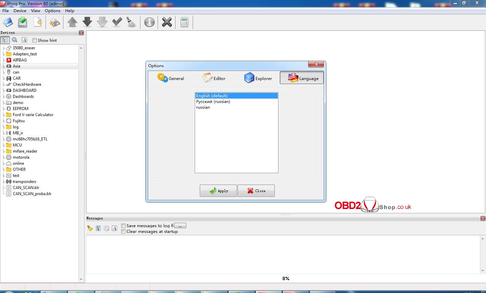486x293 pixels.
Task: Check Save messages to log file
Action: (124, 225)
